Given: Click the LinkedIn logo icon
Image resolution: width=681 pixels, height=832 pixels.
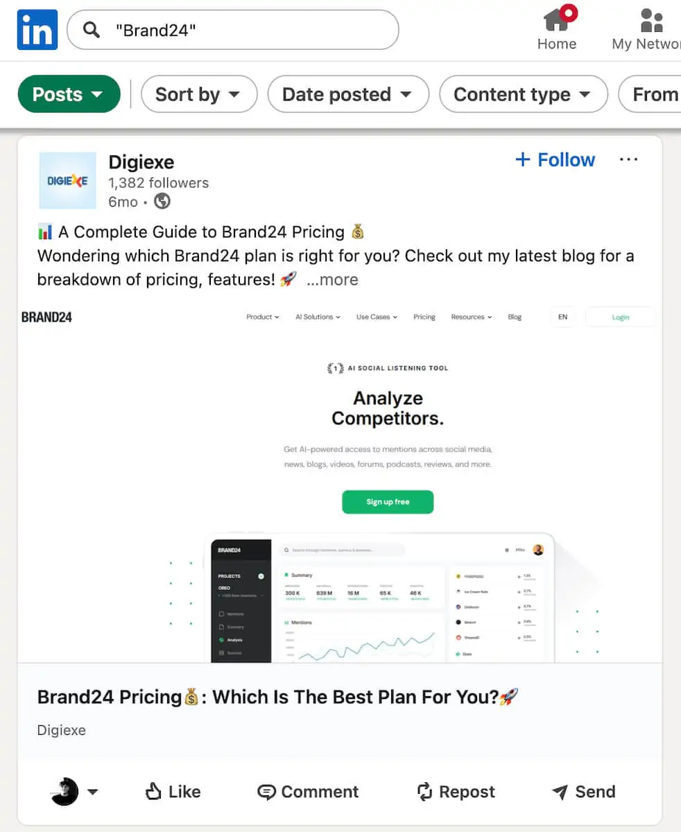Looking at the screenshot, I should tap(37, 30).
